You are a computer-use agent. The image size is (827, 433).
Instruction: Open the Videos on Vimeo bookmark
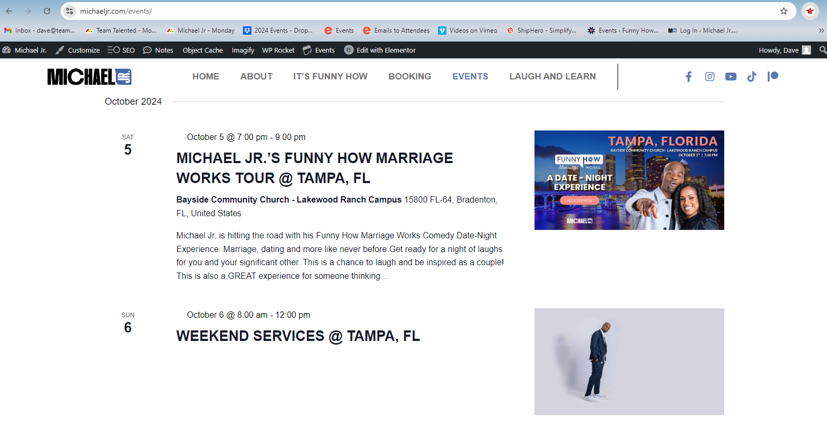pyautogui.click(x=468, y=31)
